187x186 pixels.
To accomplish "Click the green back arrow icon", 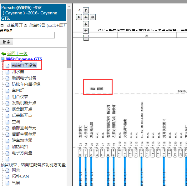I will pyautogui.click(x=3, y=54).
